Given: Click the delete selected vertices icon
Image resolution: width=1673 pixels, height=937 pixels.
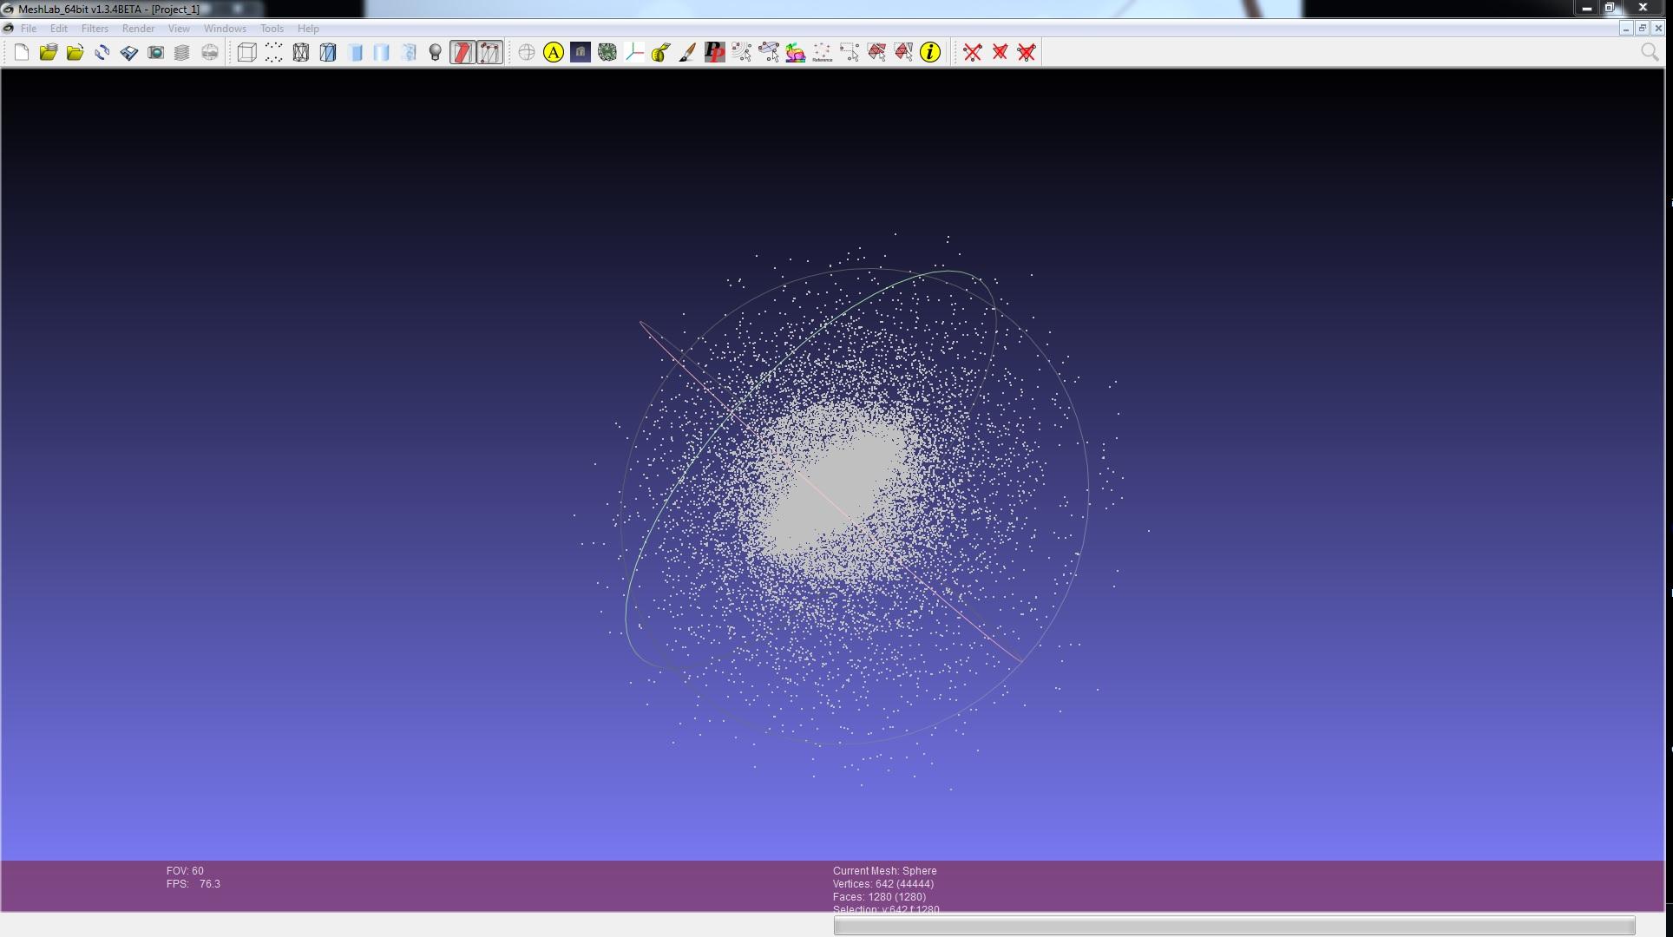Looking at the screenshot, I should [973, 53].
